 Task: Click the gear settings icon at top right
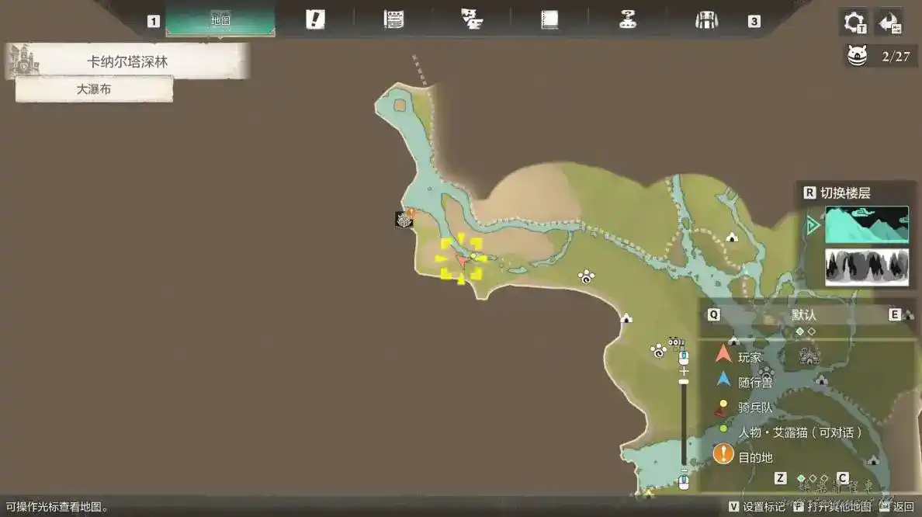pos(854,21)
